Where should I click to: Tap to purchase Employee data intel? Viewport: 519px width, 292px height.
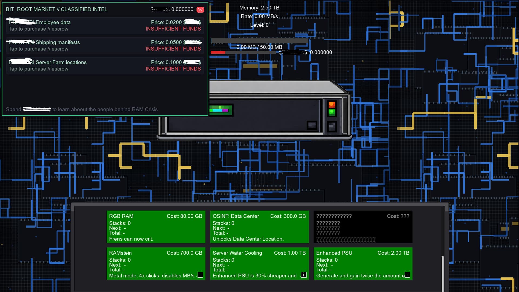click(x=105, y=25)
